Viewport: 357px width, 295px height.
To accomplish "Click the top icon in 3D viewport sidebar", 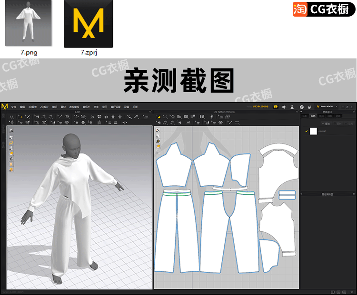I will pyautogui.click(x=11, y=130).
